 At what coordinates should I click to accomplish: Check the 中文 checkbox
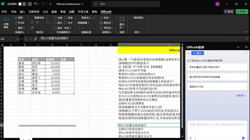[66, 23]
